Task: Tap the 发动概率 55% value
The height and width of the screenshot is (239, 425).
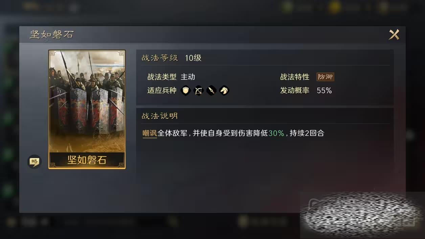Action: 324,91
